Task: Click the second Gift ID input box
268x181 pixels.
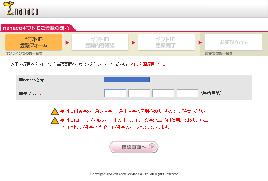Action: click(x=139, y=93)
